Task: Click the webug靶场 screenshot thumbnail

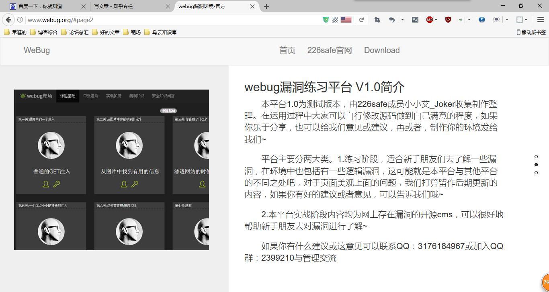Action: pyautogui.click(x=111, y=169)
